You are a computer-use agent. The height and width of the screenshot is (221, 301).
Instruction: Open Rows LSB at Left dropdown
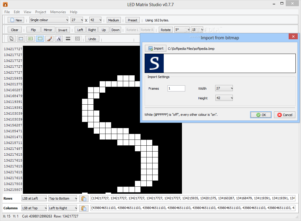34,198
